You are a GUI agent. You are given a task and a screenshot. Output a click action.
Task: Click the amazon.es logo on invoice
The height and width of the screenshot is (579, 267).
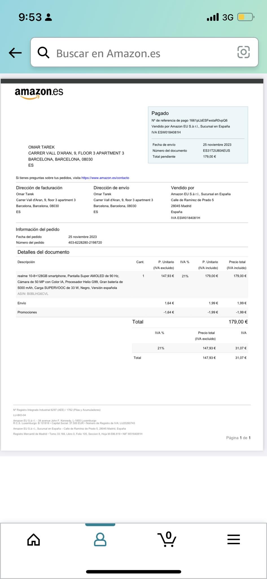tap(39, 93)
